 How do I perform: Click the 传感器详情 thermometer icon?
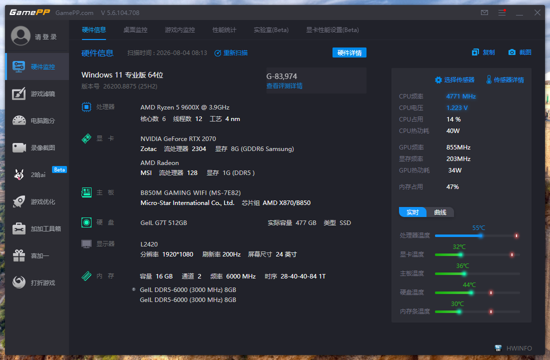[488, 79]
